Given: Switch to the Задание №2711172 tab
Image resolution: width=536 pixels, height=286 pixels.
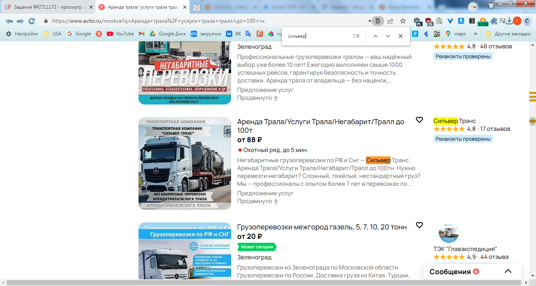Looking at the screenshot, I should click(x=48, y=7).
